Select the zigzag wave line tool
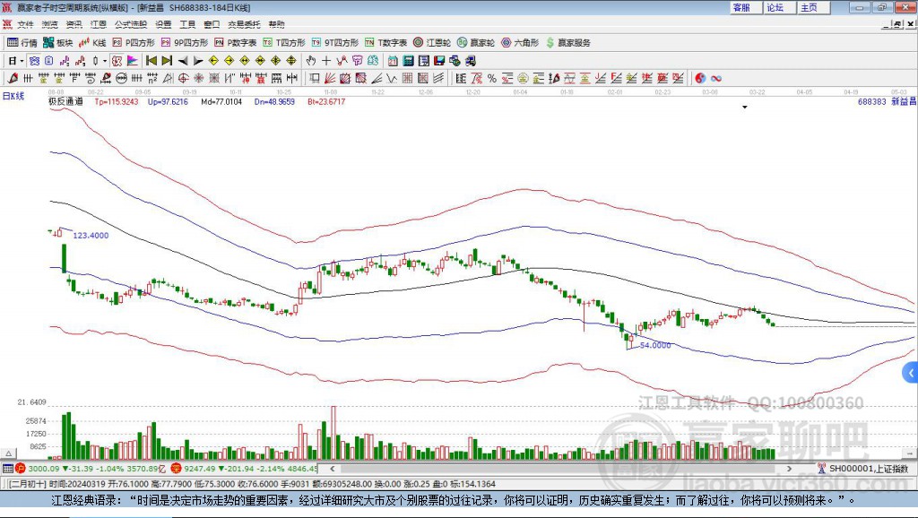 coord(391,79)
